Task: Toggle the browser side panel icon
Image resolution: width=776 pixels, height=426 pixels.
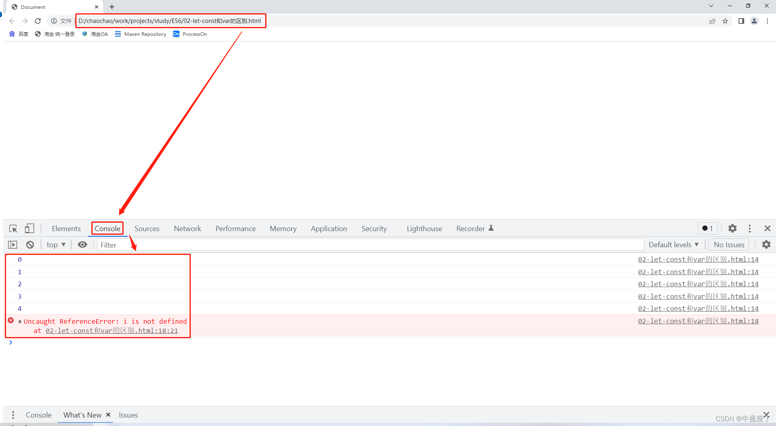Action: tap(741, 21)
